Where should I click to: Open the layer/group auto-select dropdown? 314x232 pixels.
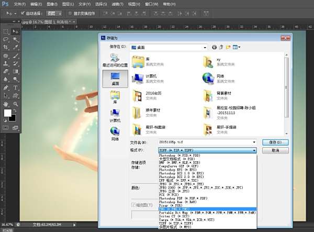(54, 14)
